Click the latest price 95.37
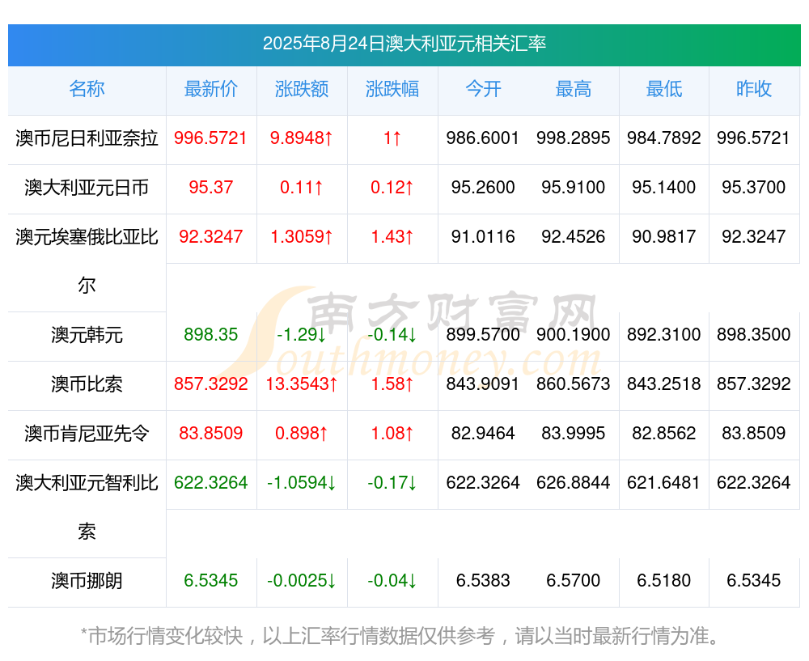 coord(211,188)
